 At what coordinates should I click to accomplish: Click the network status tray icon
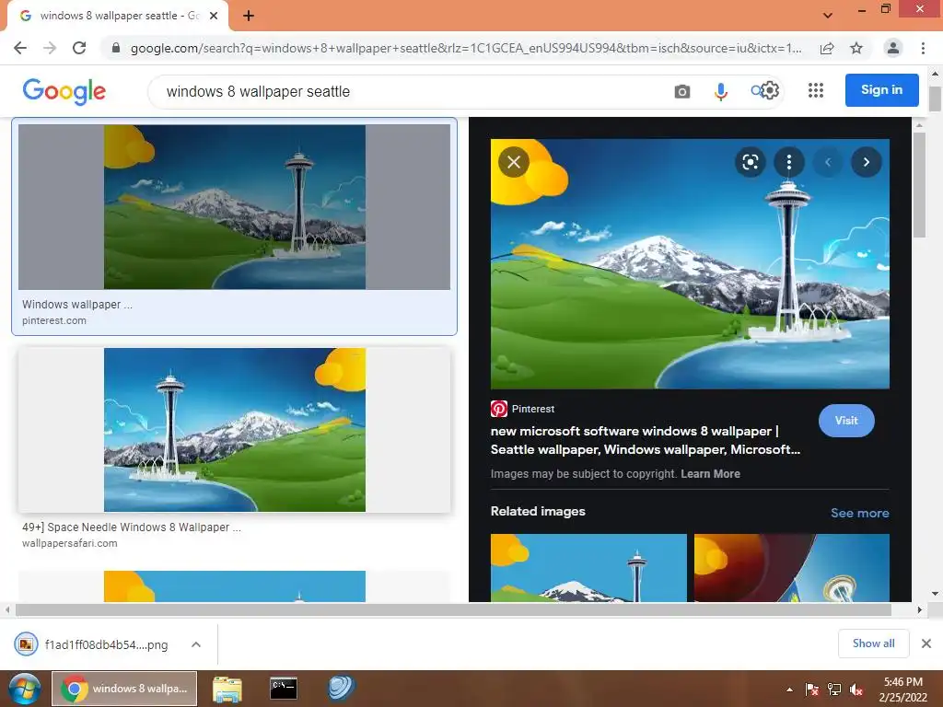[834, 690]
